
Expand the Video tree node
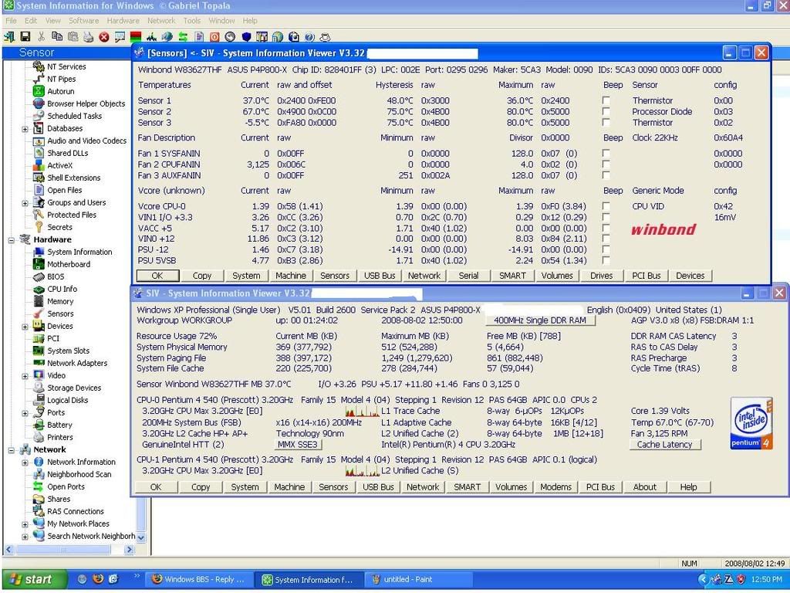pyautogui.click(x=25, y=376)
